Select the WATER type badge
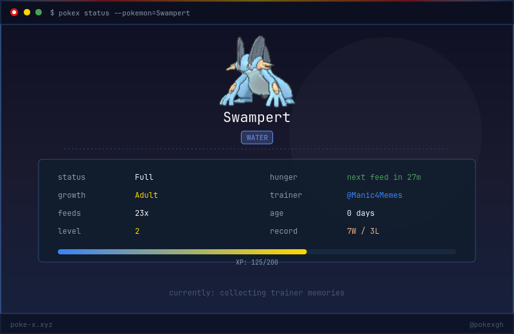 click(257, 137)
